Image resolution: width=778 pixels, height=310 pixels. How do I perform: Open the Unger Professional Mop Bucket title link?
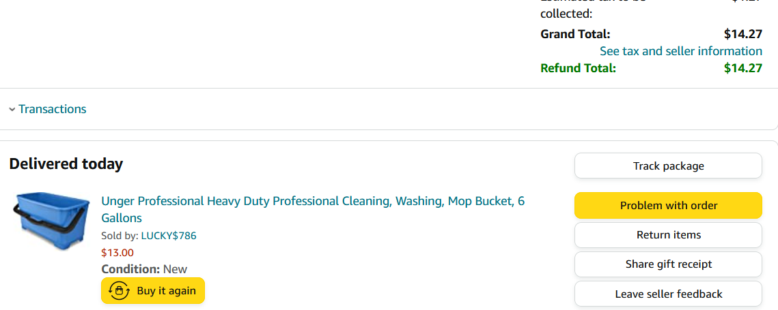click(313, 209)
